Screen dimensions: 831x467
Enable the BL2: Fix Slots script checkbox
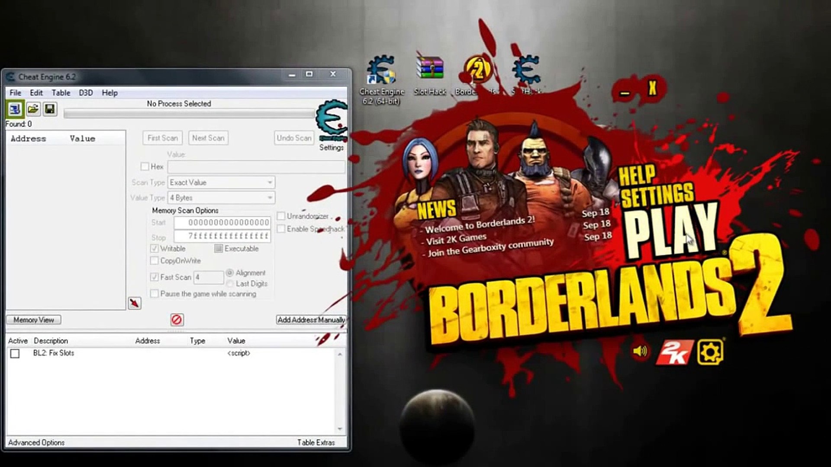click(15, 354)
